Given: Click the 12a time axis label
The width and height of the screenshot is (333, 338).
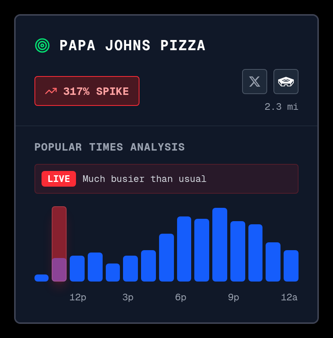Looking at the screenshot, I should [289, 297].
